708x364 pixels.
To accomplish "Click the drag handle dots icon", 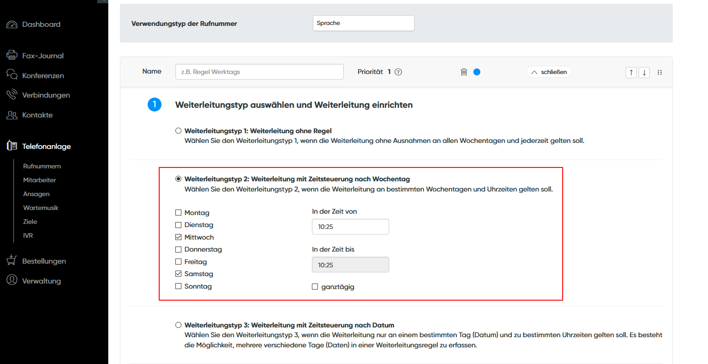I will pyautogui.click(x=659, y=73).
